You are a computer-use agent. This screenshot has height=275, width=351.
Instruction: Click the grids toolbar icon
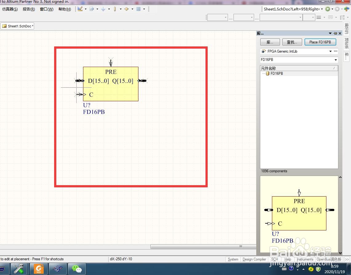pos(138,9)
